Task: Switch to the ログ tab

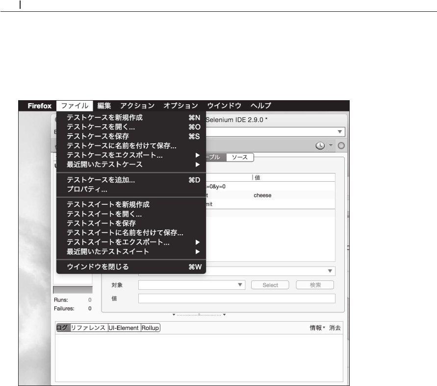Action: click(63, 328)
